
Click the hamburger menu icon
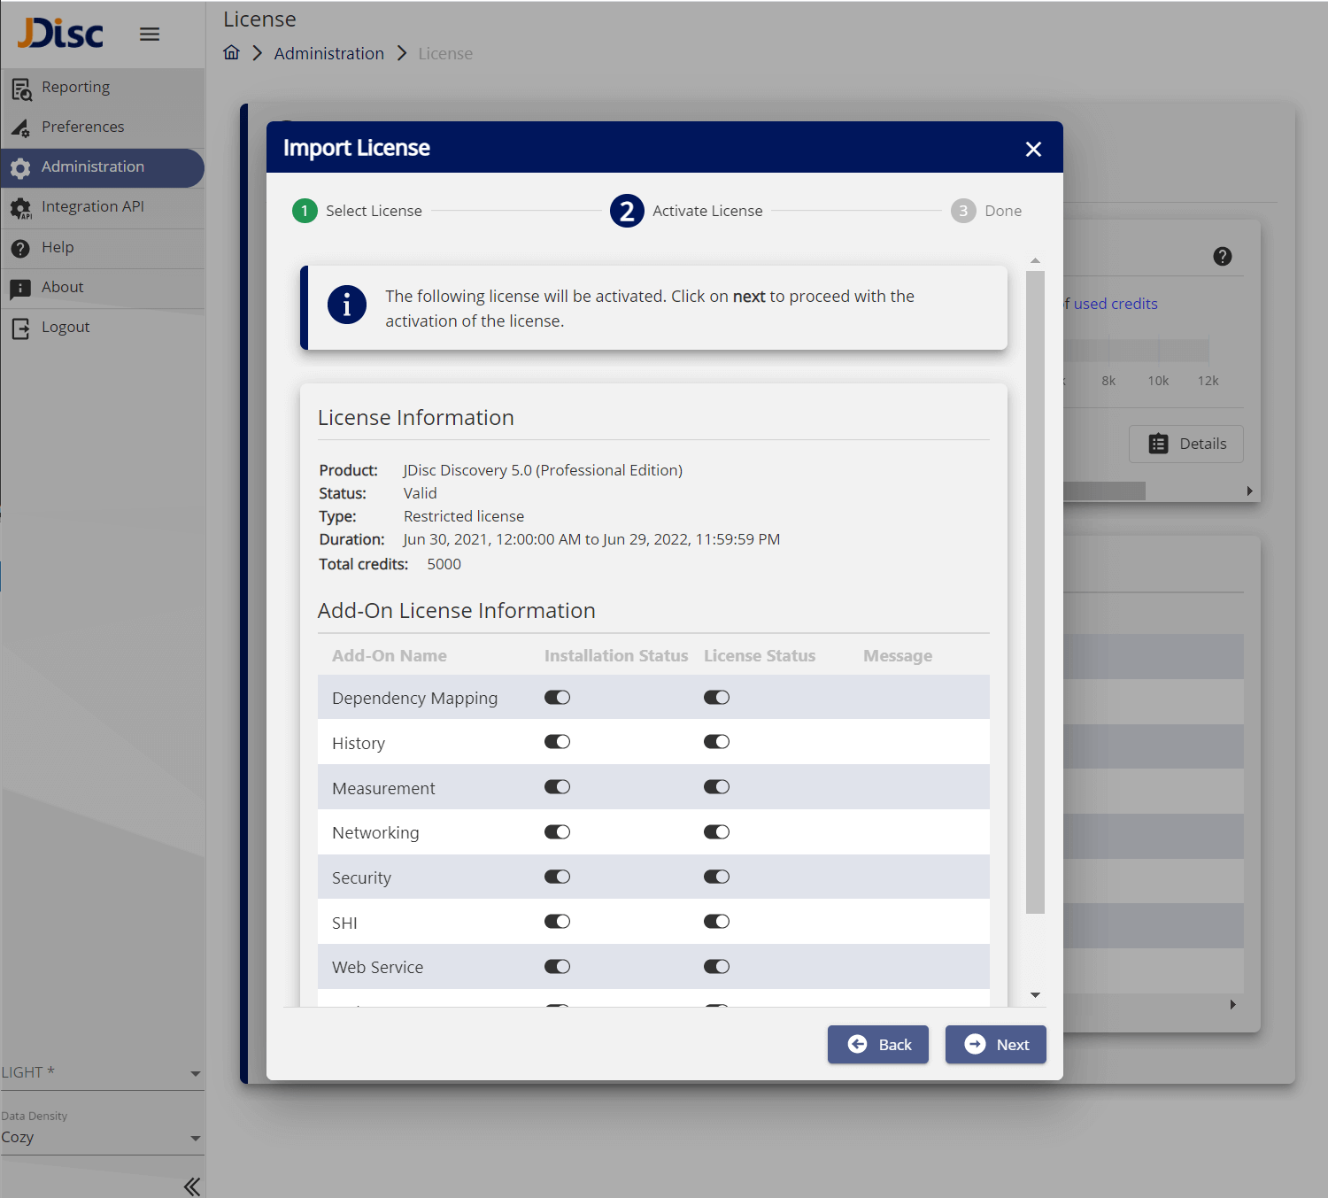pos(150,34)
